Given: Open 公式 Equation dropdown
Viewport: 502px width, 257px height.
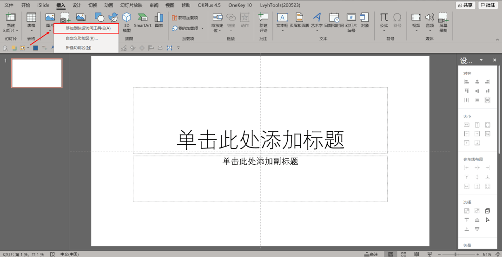Looking at the screenshot, I should [x=383, y=22].
